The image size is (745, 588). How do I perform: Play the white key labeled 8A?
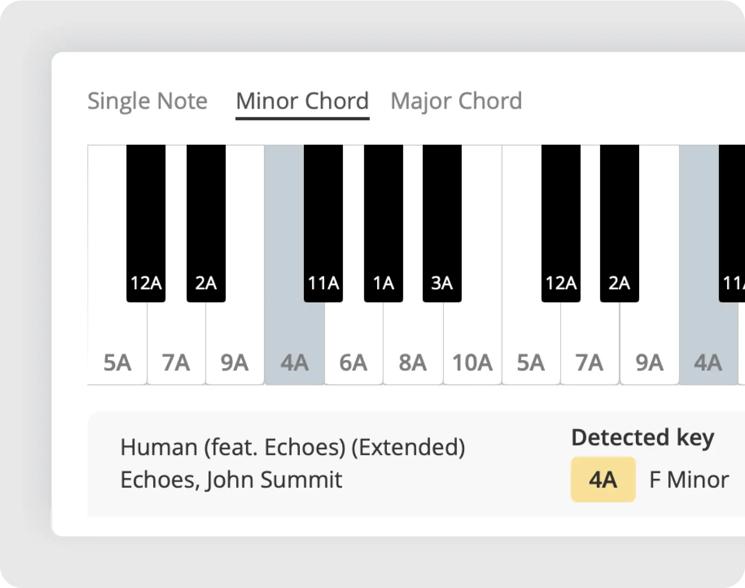point(413,350)
